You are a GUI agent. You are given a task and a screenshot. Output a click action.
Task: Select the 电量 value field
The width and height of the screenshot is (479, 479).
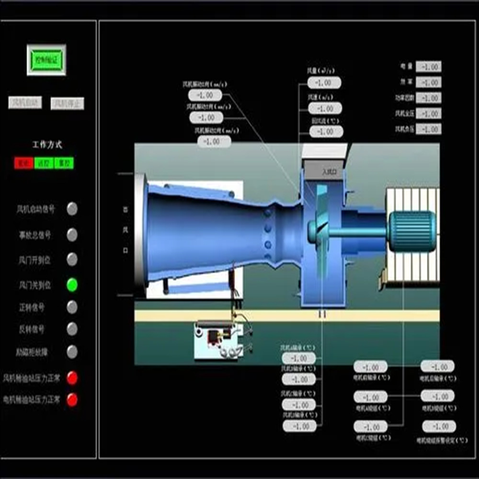429,67
